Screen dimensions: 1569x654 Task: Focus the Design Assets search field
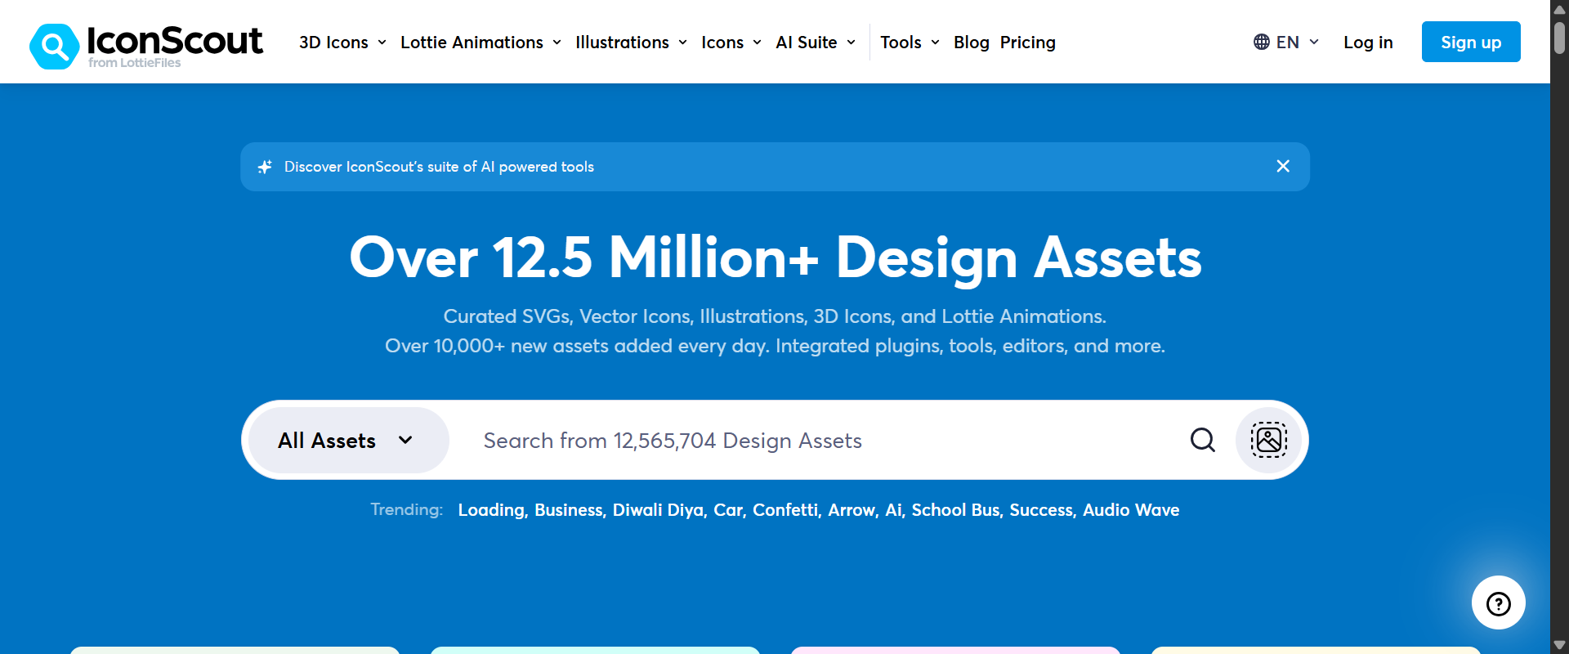pyautogui.click(x=821, y=441)
